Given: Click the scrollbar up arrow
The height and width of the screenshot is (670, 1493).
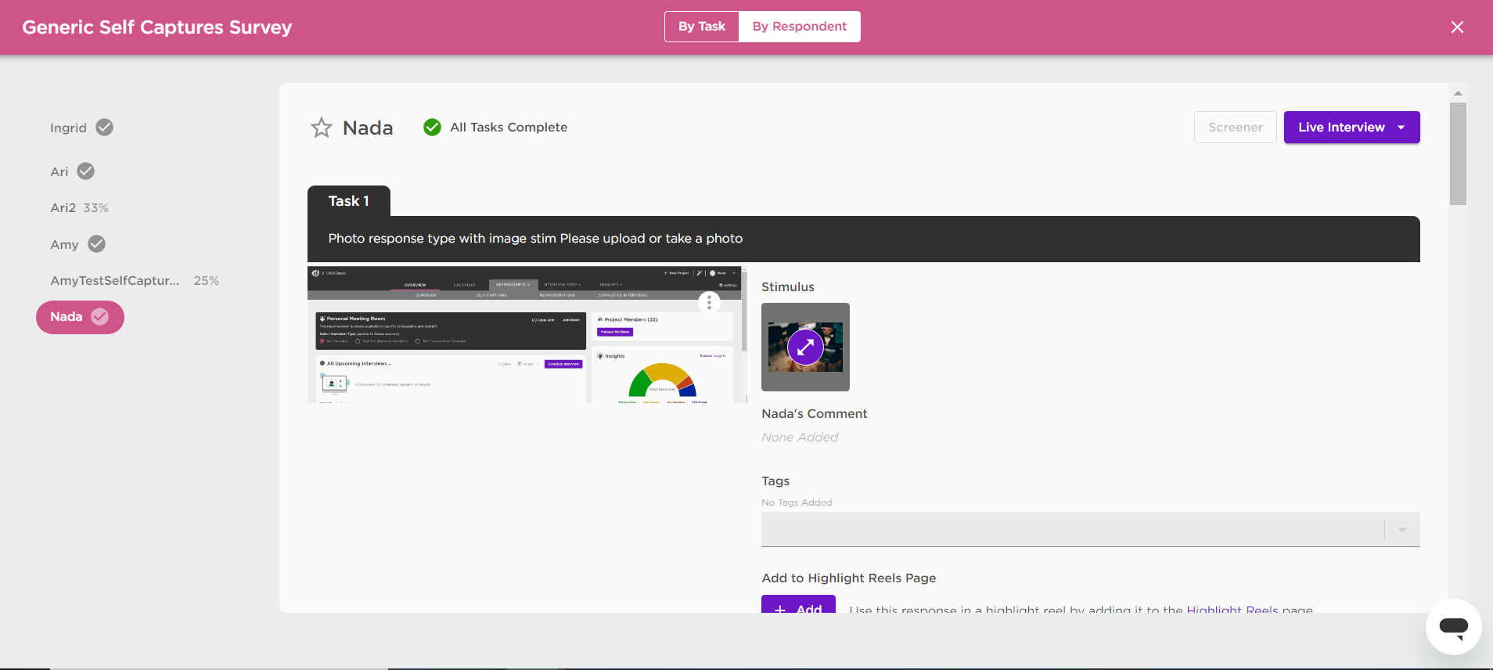Looking at the screenshot, I should click(x=1458, y=93).
